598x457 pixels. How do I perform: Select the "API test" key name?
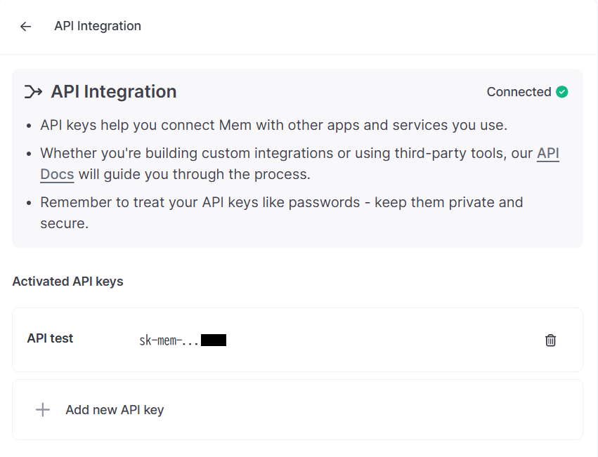tap(50, 338)
